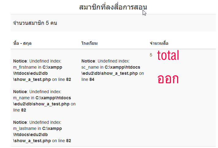Click the bold Notice label for m_lastname

[x=20, y=122]
